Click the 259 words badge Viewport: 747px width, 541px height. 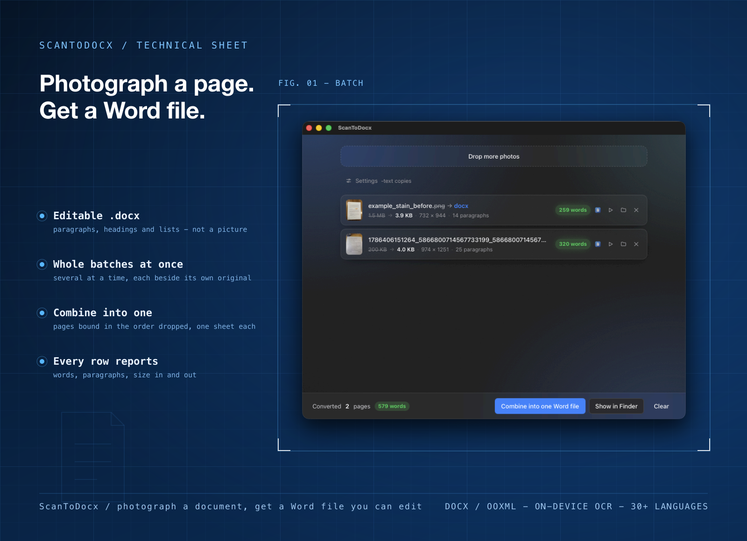pos(573,210)
